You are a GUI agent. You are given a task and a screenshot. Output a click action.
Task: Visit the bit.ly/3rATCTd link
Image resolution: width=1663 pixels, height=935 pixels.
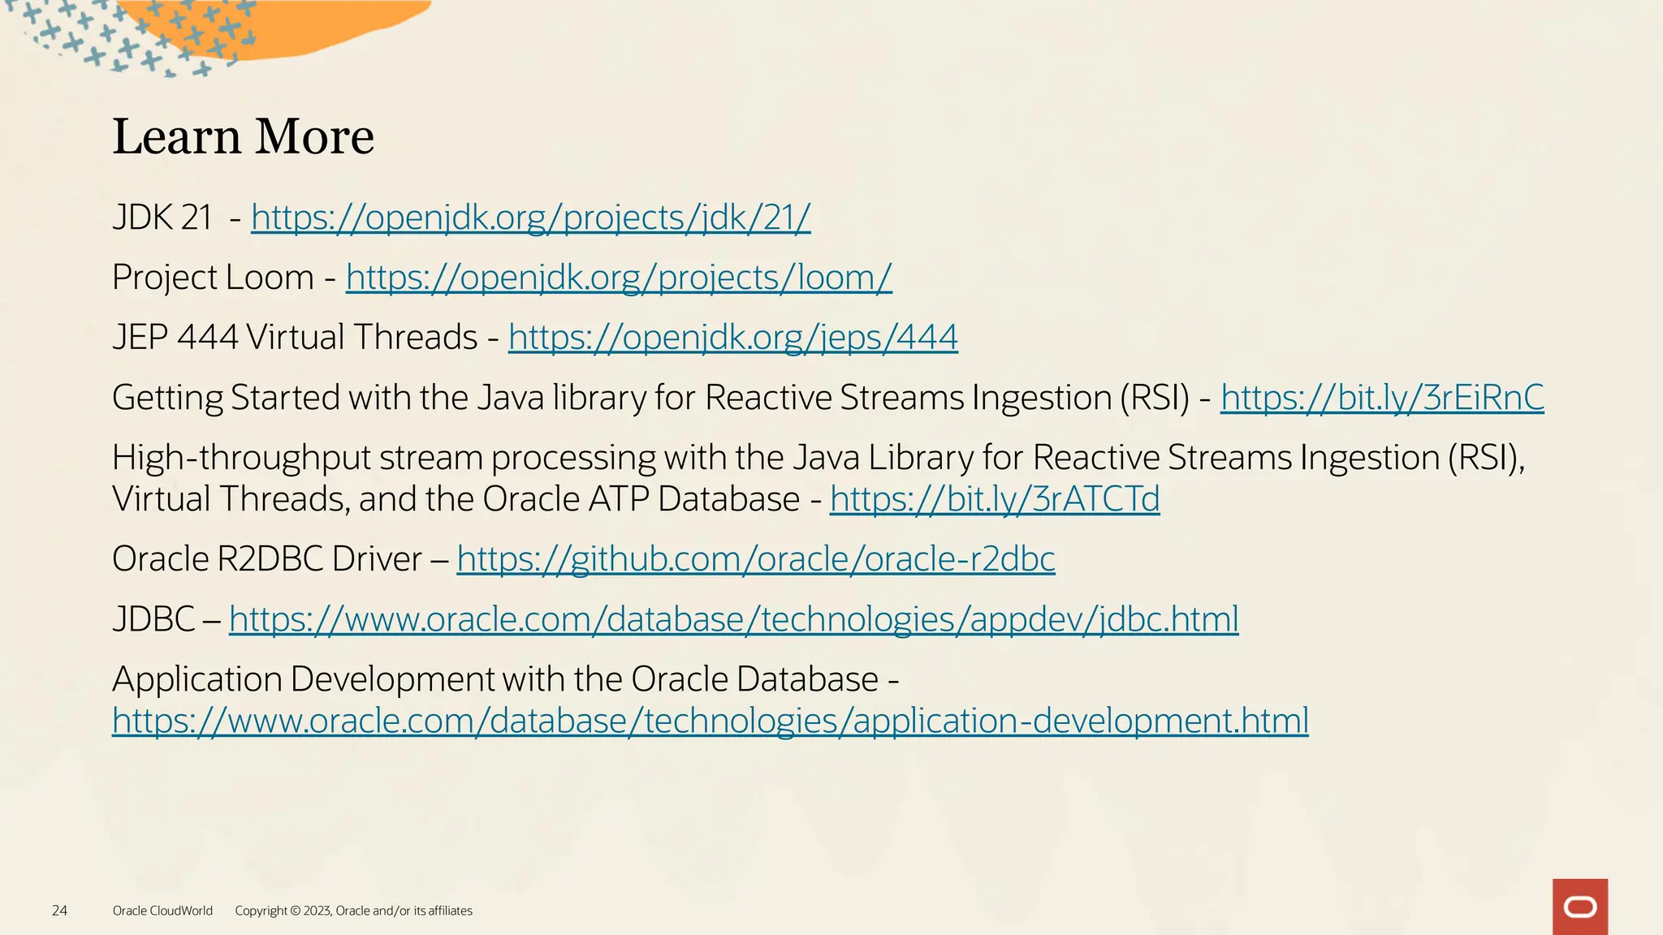[x=995, y=499]
